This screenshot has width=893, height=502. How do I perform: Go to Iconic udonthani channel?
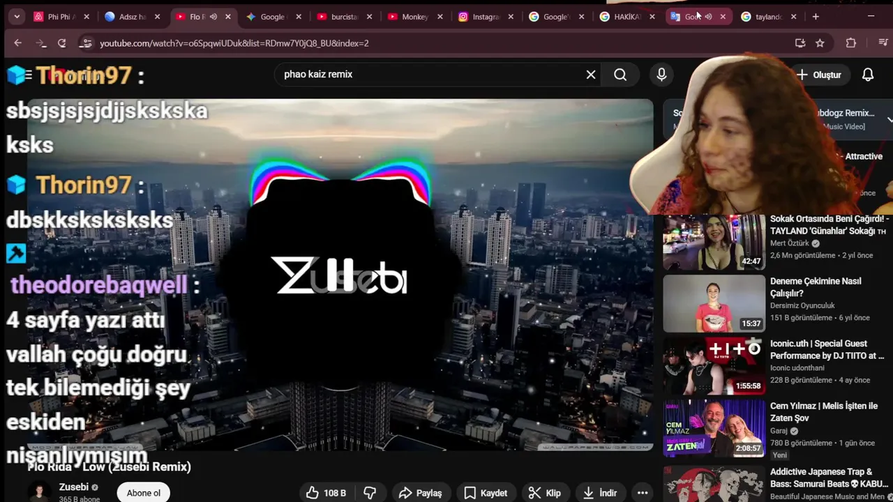point(797,368)
